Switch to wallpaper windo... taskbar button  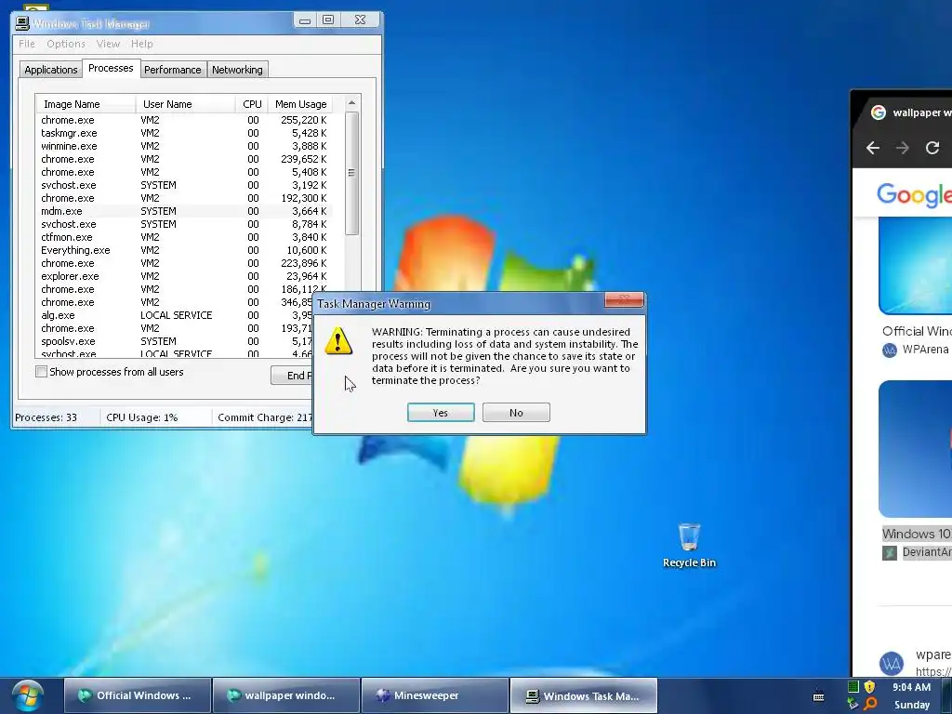(x=286, y=695)
